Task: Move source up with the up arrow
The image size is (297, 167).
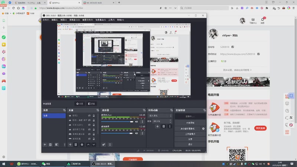Action: pos(88,145)
